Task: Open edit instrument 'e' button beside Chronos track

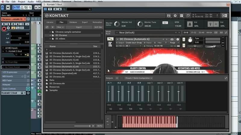Action: [28, 19]
